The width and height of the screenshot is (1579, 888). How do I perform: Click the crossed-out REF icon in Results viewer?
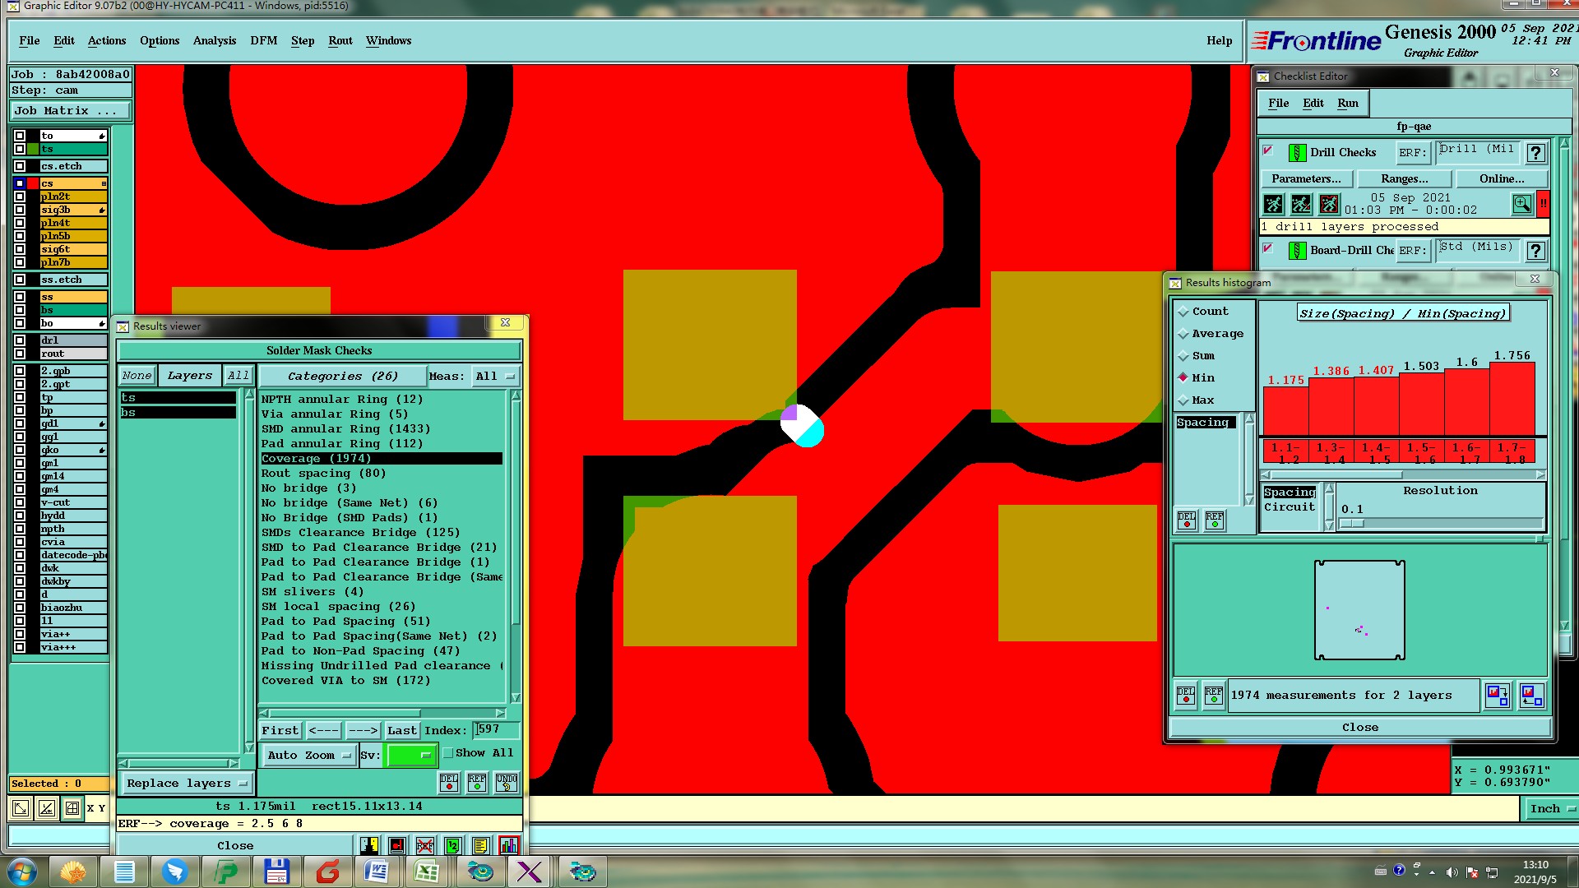tap(425, 845)
